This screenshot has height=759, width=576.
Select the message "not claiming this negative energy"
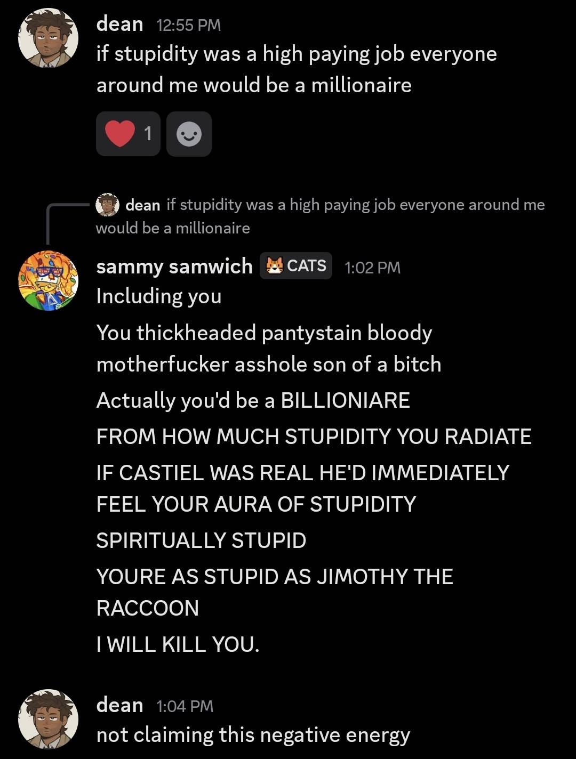pyautogui.click(x=253, y=735)
